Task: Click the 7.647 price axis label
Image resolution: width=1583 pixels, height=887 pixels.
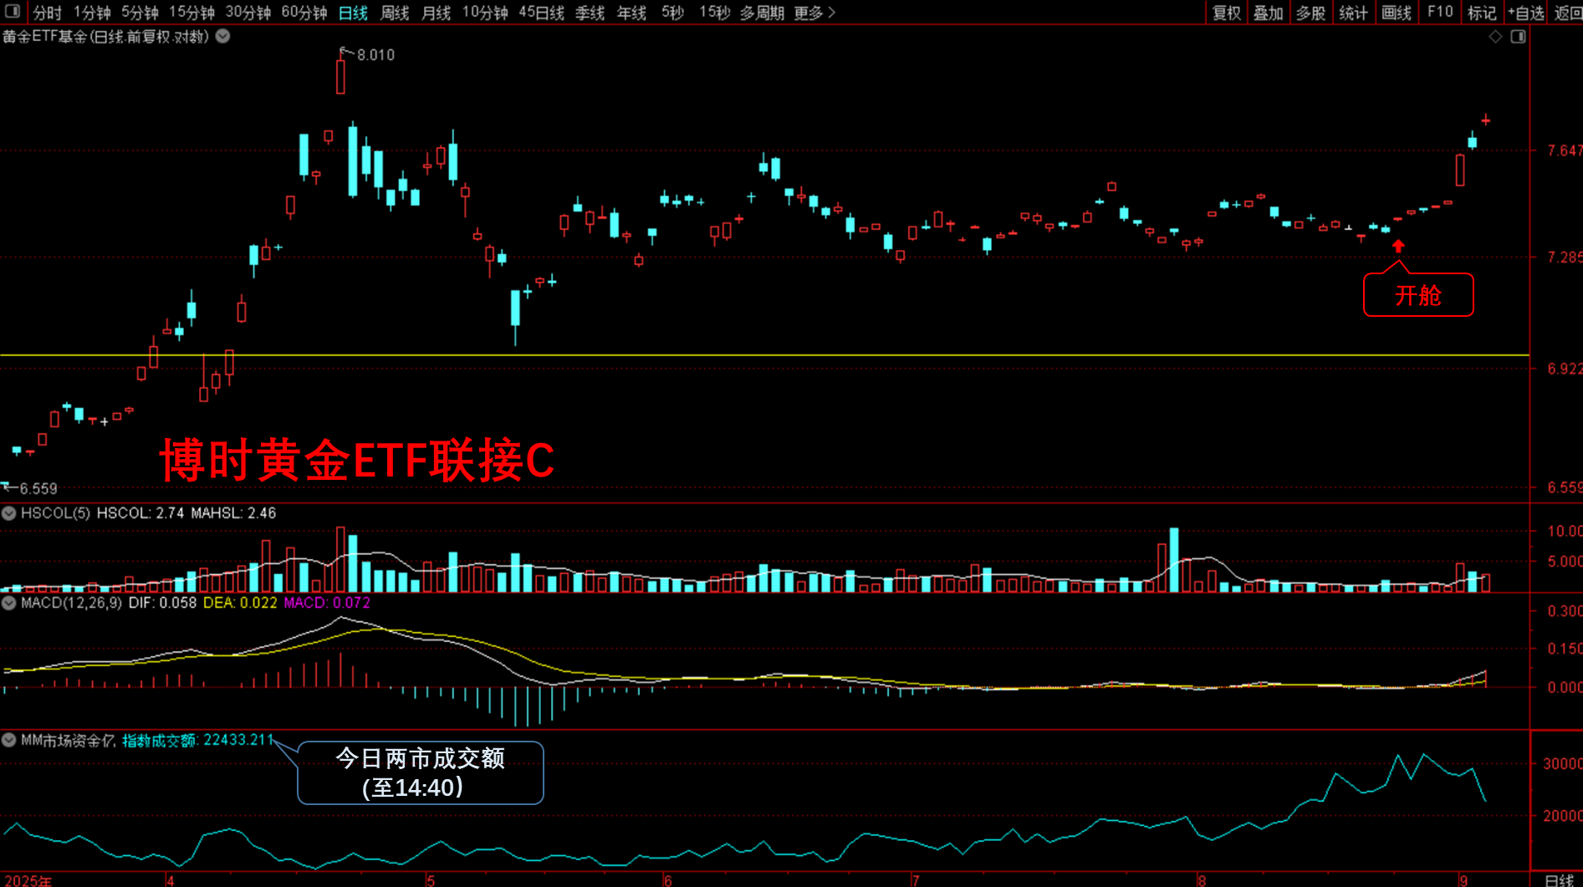Action: pos(1565,150)
